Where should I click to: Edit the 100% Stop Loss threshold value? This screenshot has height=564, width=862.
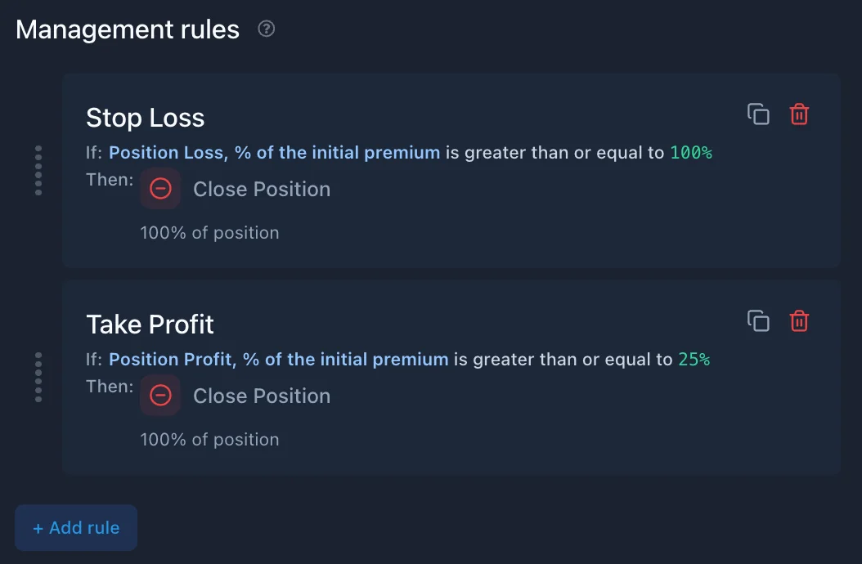click(691, 152)
